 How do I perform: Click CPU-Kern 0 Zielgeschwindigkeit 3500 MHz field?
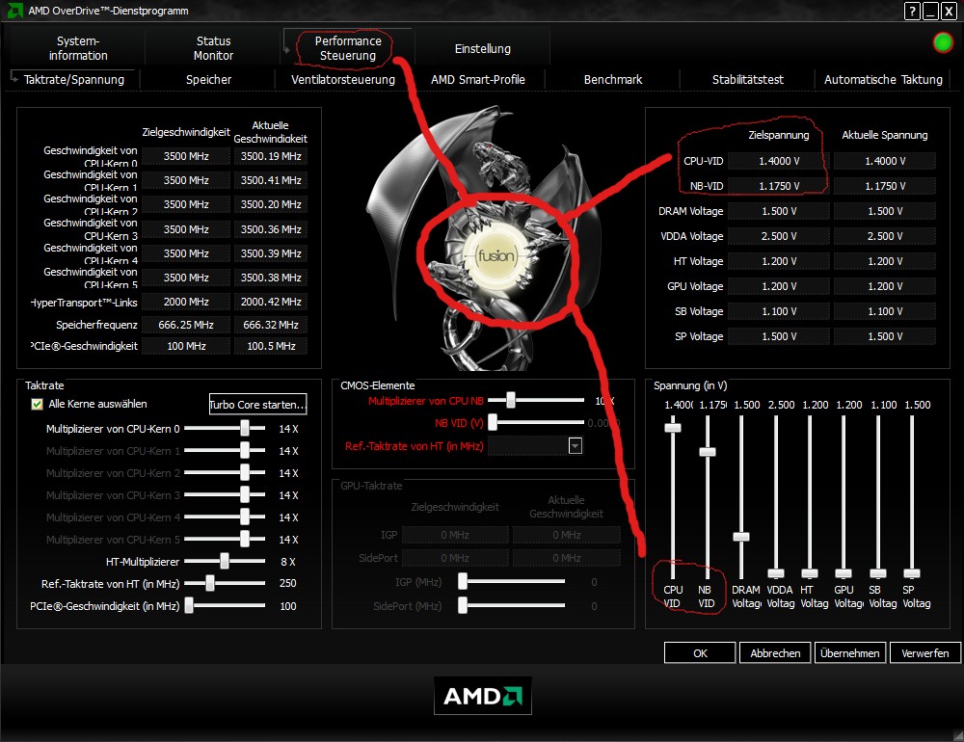(x=186, y=156)
